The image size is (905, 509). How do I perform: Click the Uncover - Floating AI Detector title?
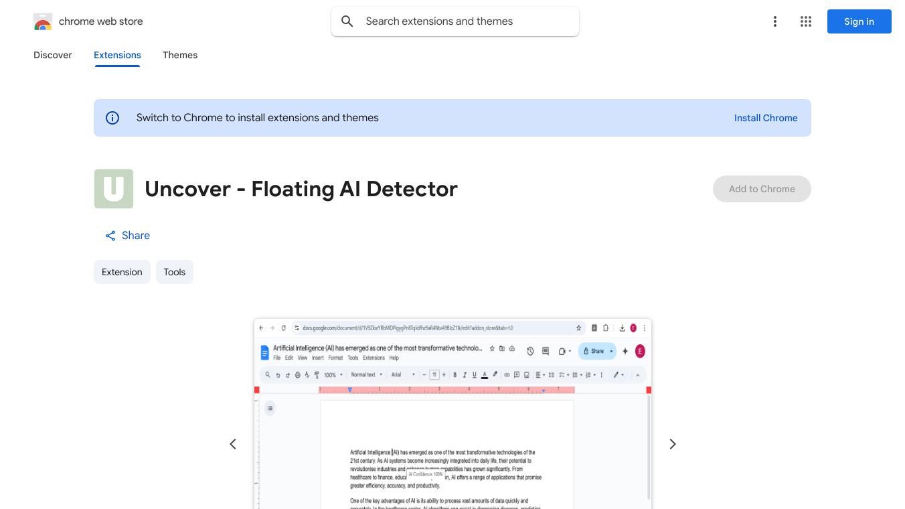[x=301, y=189]
